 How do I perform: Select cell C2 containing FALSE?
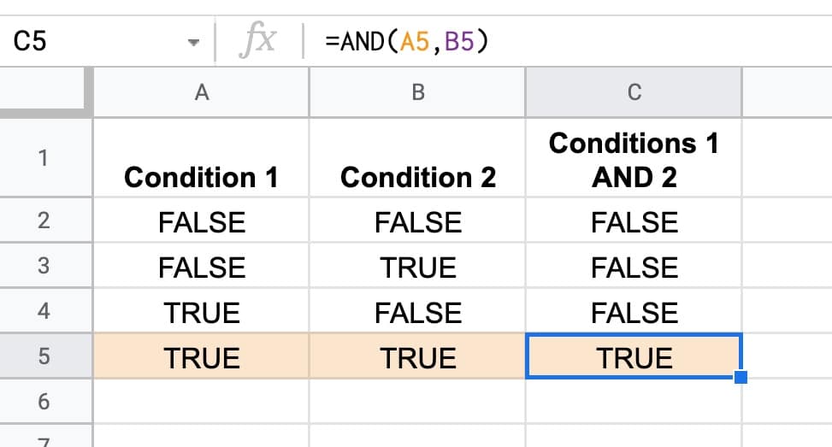pyautogui.click(x=634, y=221)
